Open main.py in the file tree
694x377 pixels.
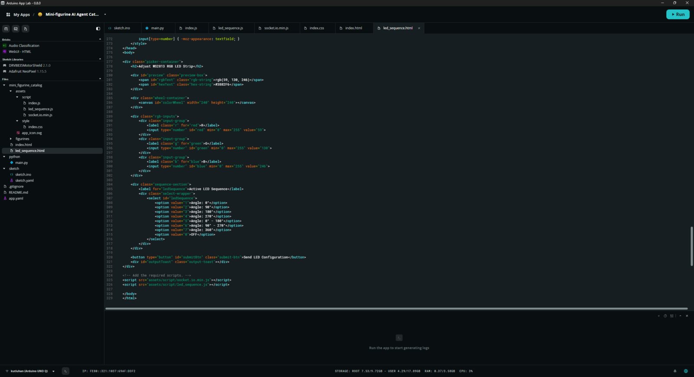coord(21,163)
